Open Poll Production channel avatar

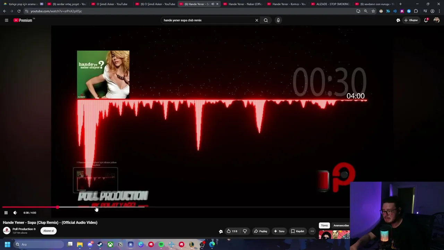click(x=7, y=231)
